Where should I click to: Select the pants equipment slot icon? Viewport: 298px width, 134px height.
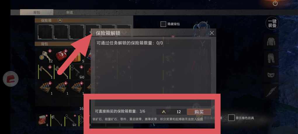point(271,58)
